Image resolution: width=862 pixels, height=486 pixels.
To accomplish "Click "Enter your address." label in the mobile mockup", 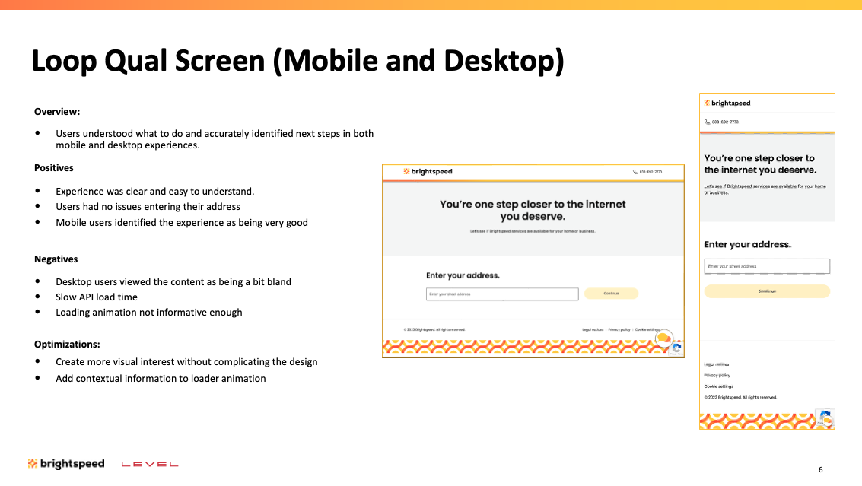I will tap(748, 245).
